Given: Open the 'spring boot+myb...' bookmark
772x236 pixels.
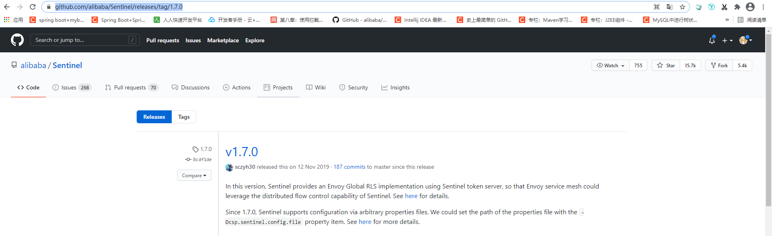Looking at the screenshot, I should (57, 20).
